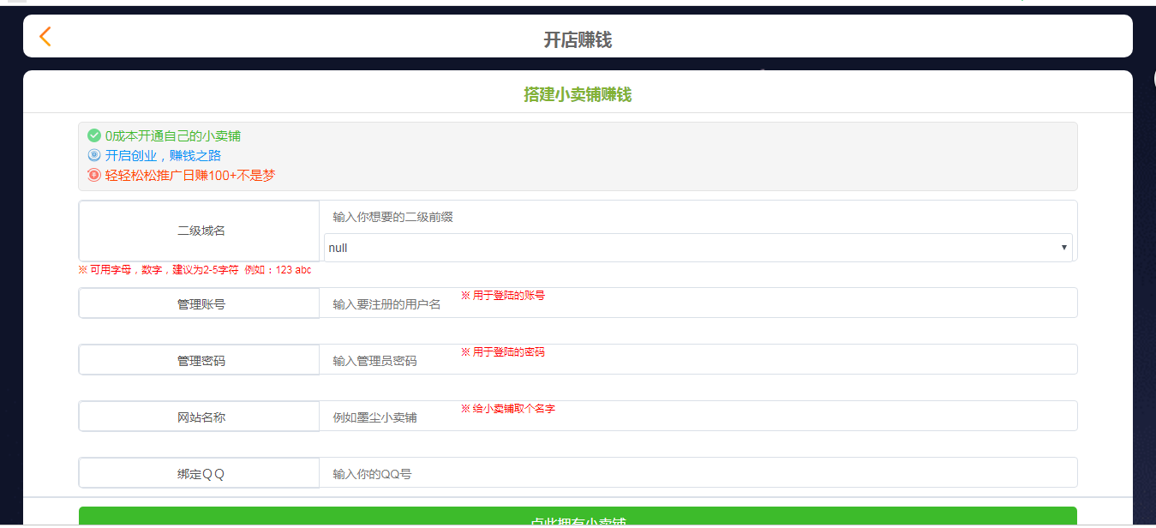Focus the 输入你的QQ号 input
Screen dimensions: 1156x528
pos(698,473)
